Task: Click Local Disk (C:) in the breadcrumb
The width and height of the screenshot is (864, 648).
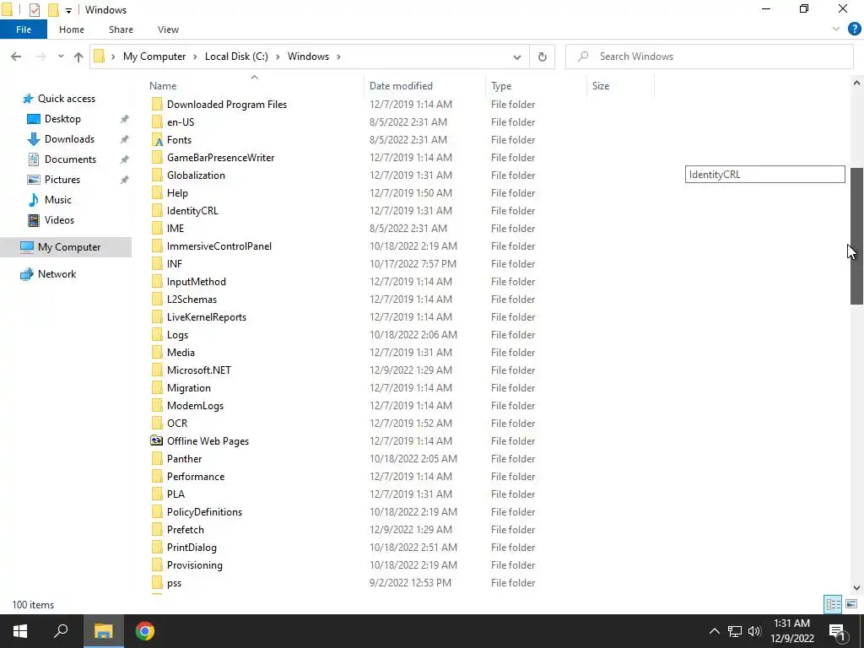Action: [236, 57]
